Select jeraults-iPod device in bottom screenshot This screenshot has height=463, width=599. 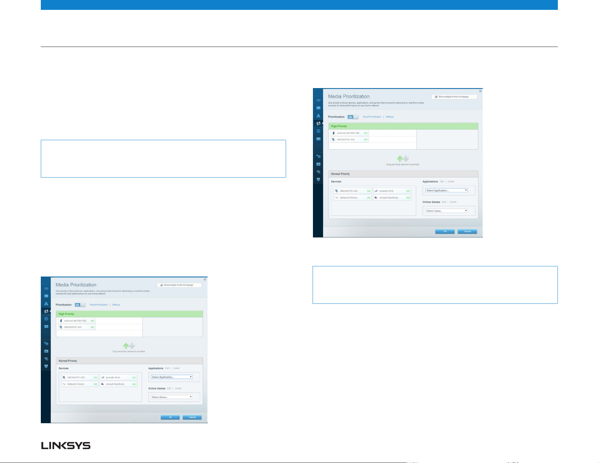(x=118, y=377)
